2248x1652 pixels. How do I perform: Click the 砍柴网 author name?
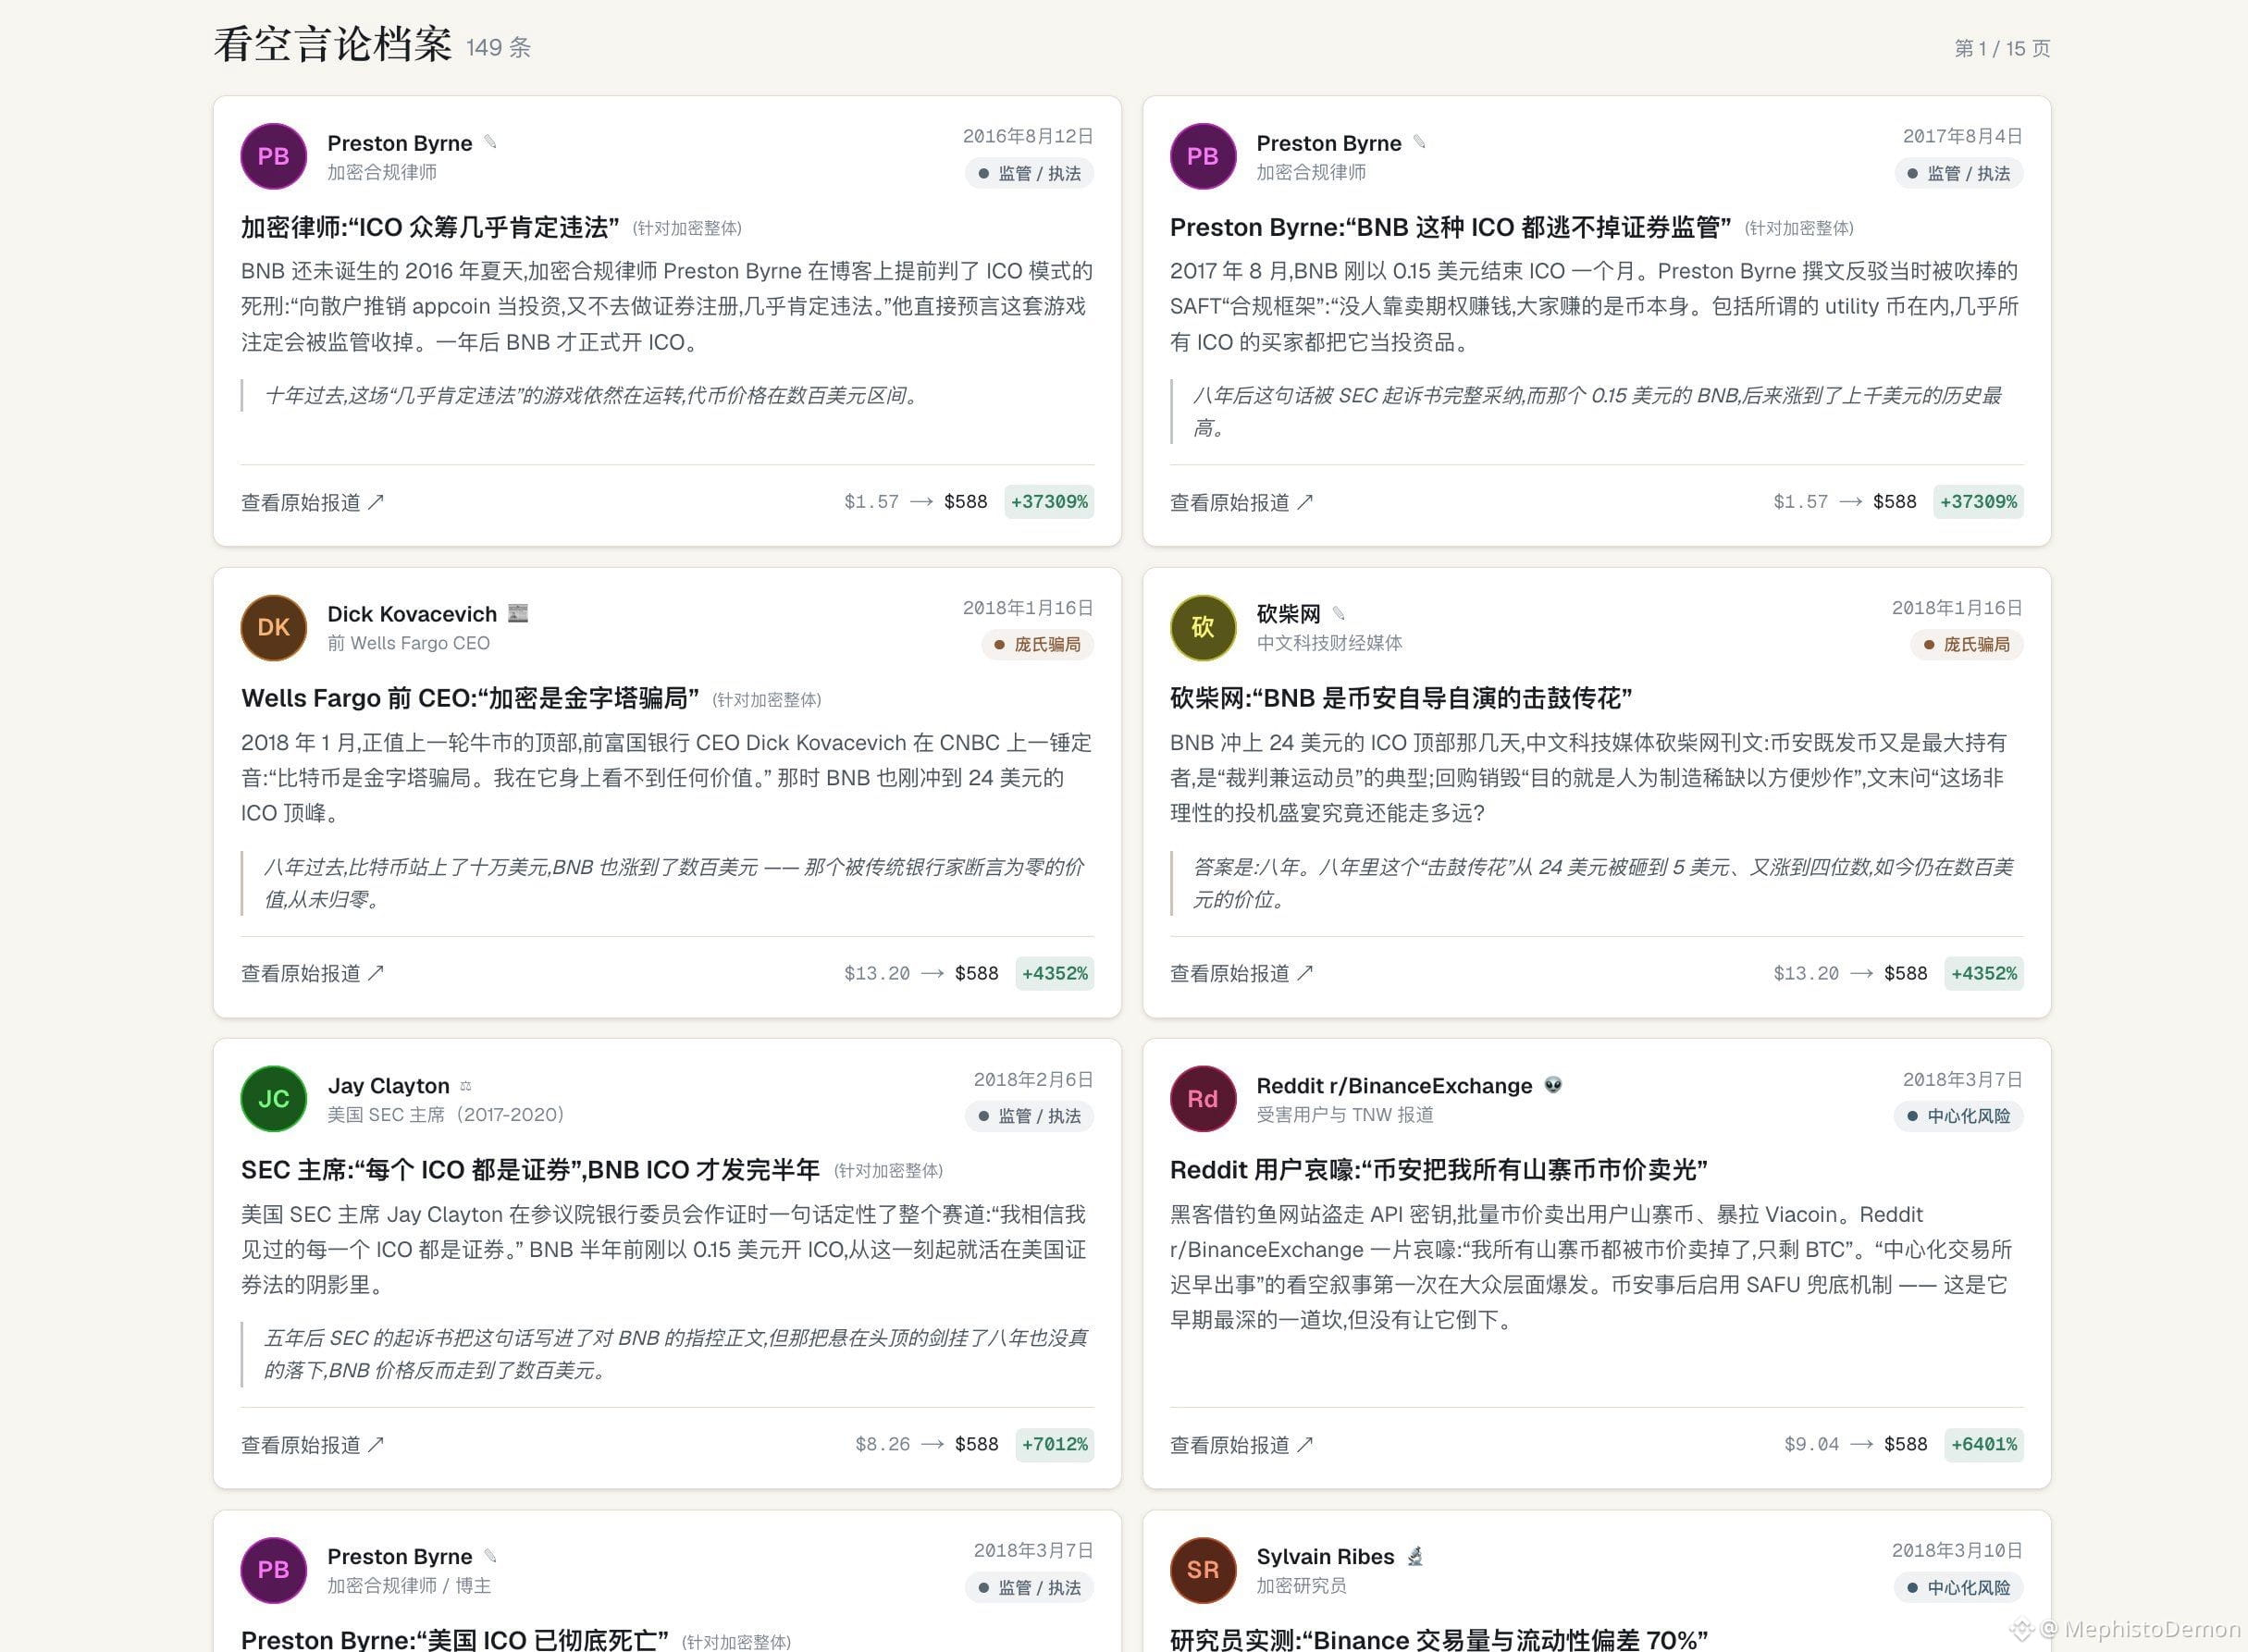coord(1288,614)
